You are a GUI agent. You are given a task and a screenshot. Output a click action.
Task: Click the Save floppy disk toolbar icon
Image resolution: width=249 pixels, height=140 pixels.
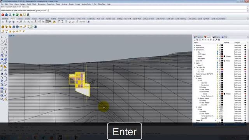[x=50, y=22]
